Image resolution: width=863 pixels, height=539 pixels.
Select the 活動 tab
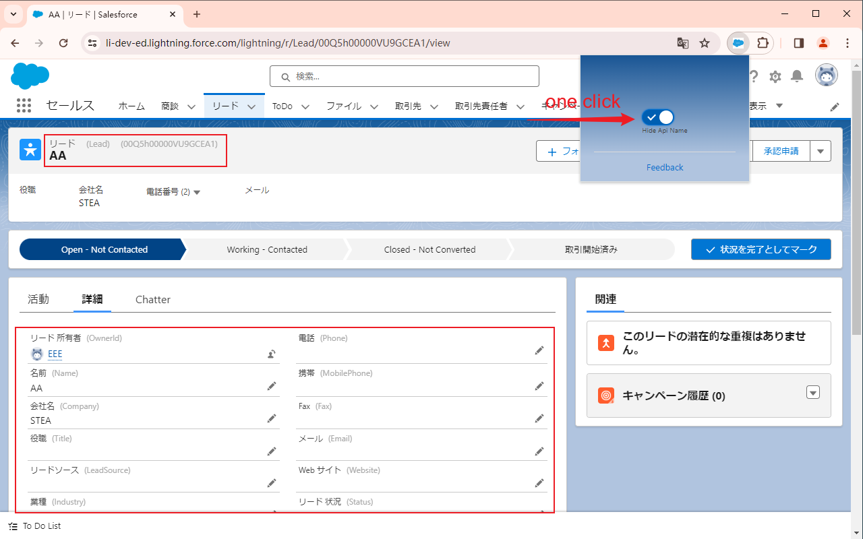38,300
